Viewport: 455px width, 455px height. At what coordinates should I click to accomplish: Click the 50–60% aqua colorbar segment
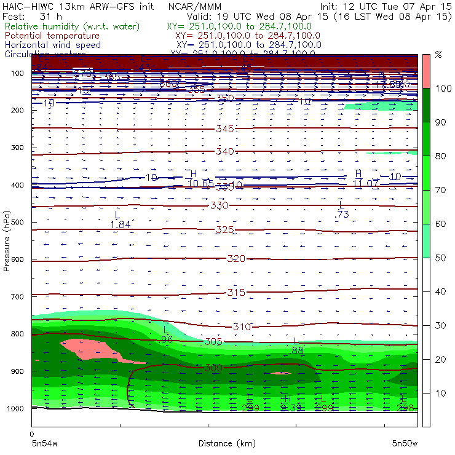tap(426, 241)
